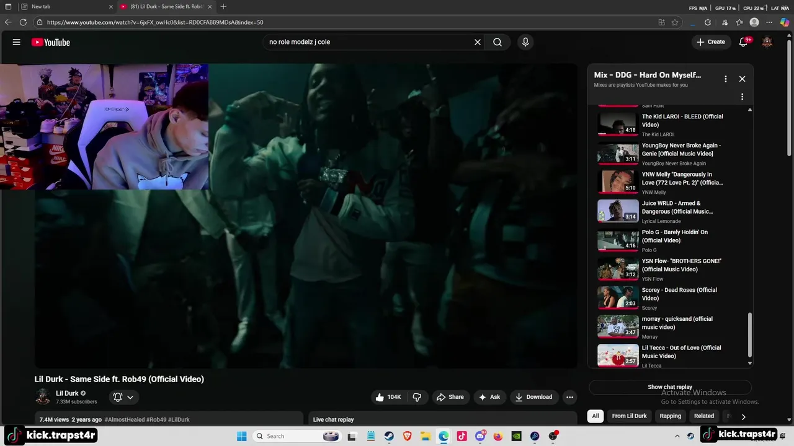Open the Lil Durk channel name link

point(67,393)
